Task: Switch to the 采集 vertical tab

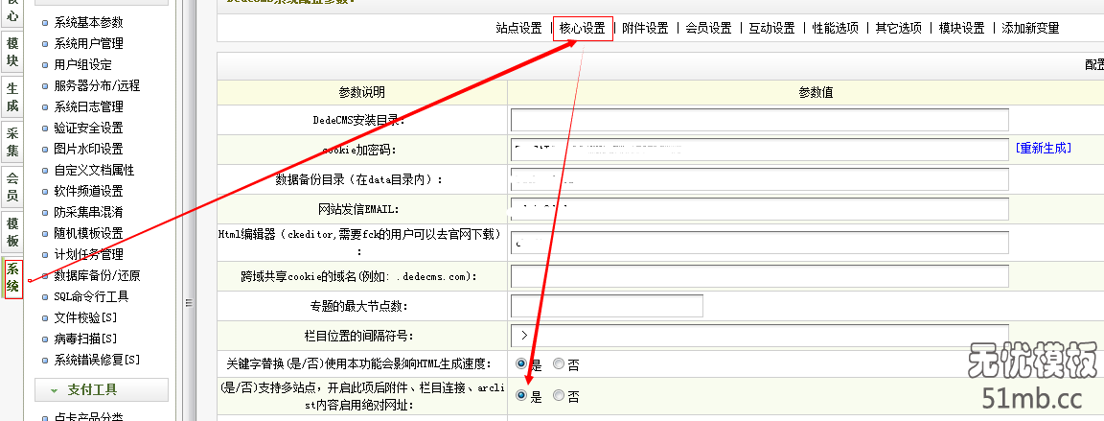Action: point(12,142)
